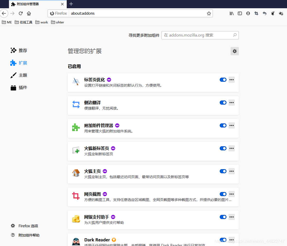Show the sidebars toolbar icon

tap(240, 13)
